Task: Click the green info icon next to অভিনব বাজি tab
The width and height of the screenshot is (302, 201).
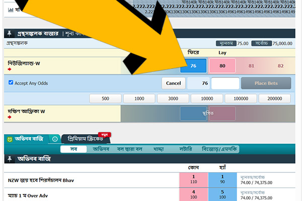Action: point(55,139)
